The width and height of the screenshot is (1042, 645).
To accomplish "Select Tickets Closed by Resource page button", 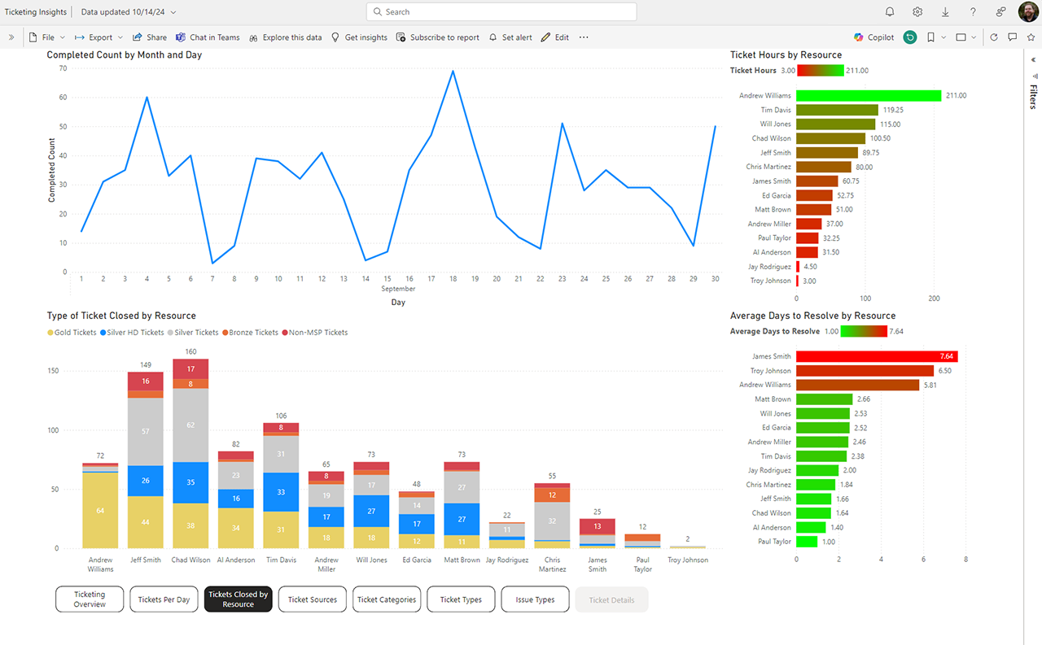I will [238, 599].
